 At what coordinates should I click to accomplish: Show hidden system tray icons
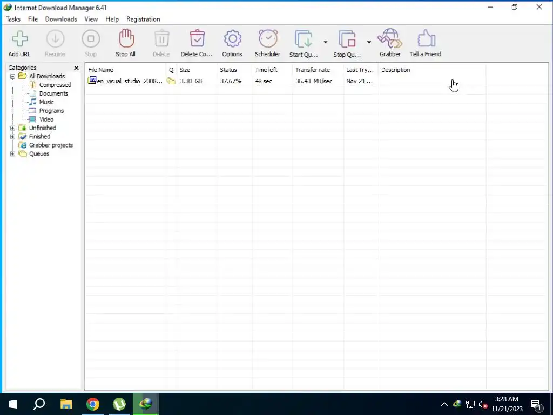[444, 404]
